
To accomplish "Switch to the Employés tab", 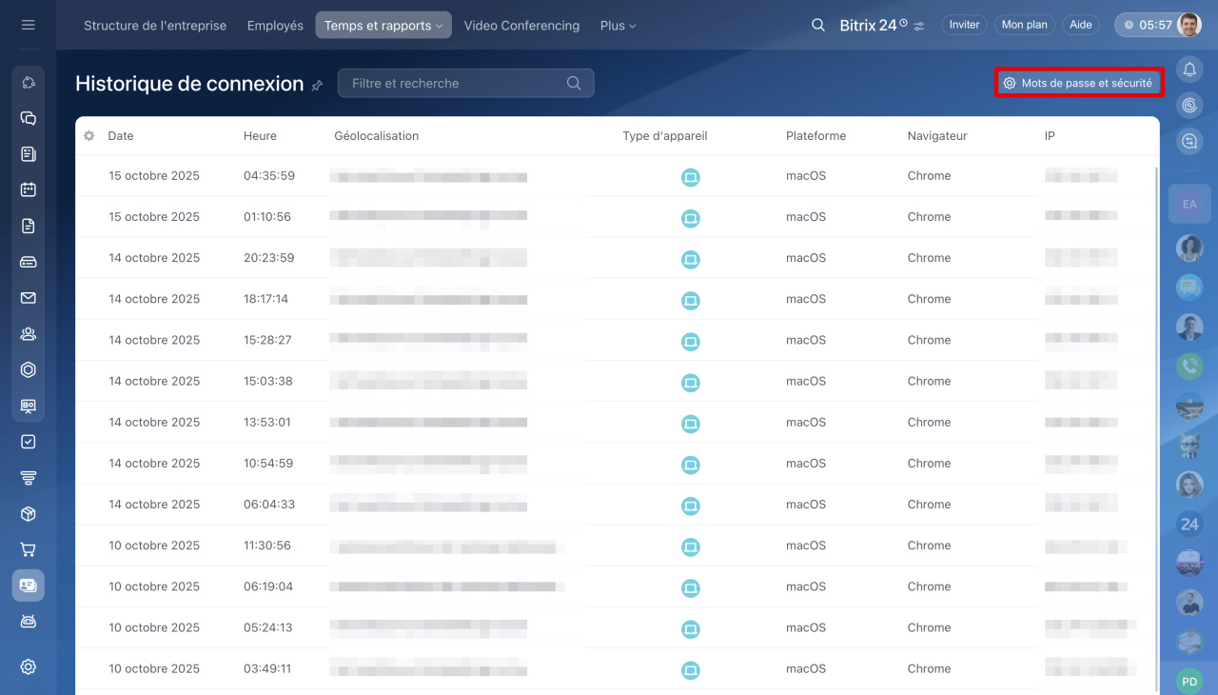I will point(275,26).
